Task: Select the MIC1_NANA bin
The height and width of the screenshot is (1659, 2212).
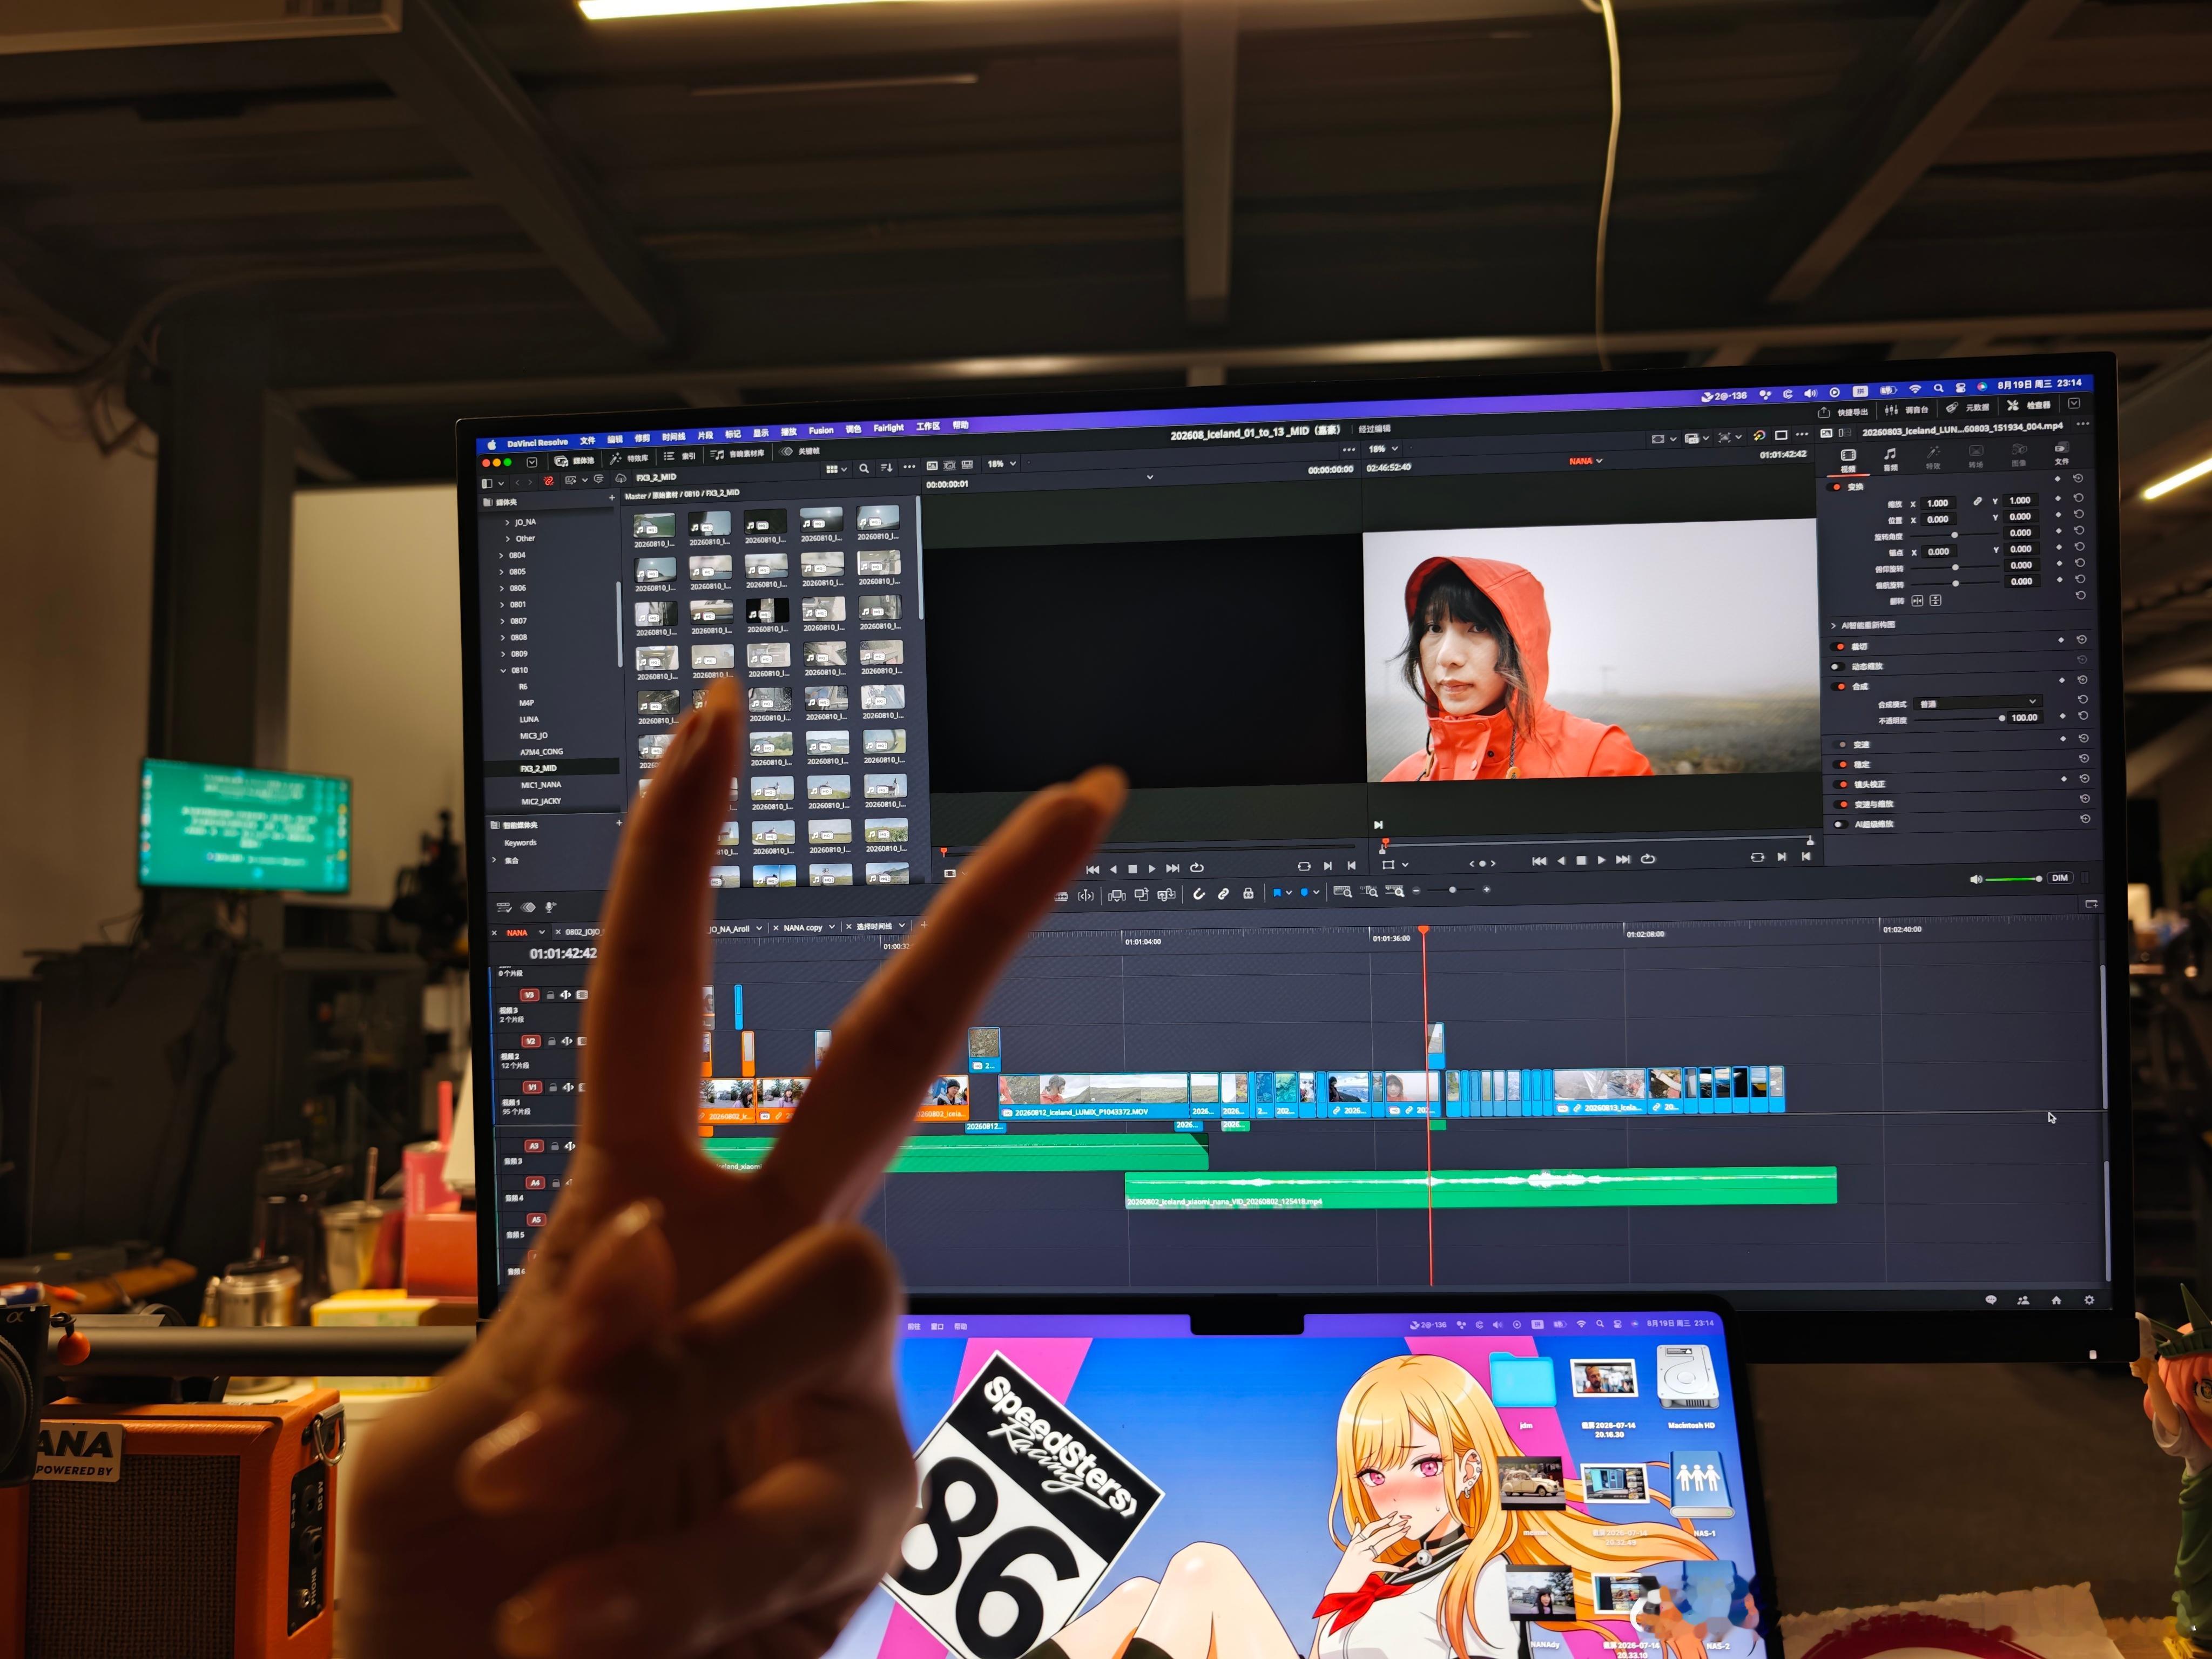Action: [541, 786]
